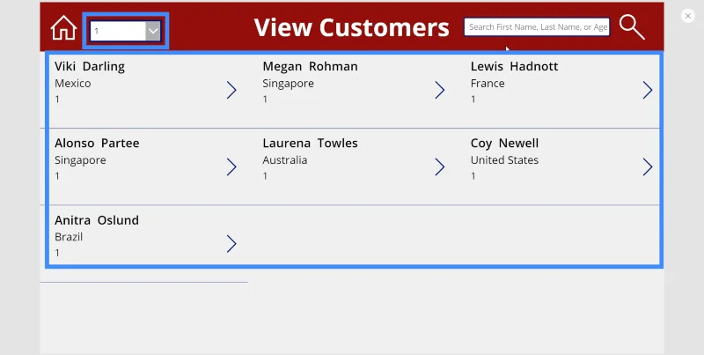Click Singapore under Megan Rohman
Screen dimensions: 704x355
(289, 84)
